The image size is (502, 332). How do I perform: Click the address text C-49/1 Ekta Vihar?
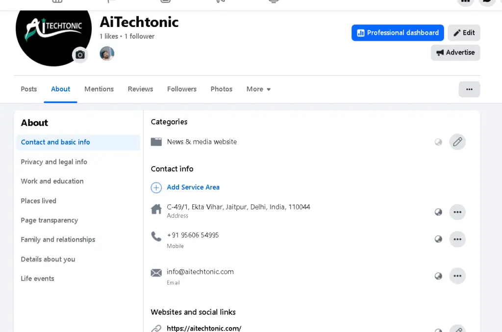click(239, 207)
